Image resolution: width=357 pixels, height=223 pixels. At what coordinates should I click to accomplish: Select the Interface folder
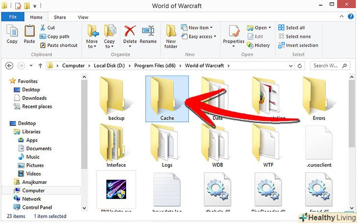tap(116, 146)
